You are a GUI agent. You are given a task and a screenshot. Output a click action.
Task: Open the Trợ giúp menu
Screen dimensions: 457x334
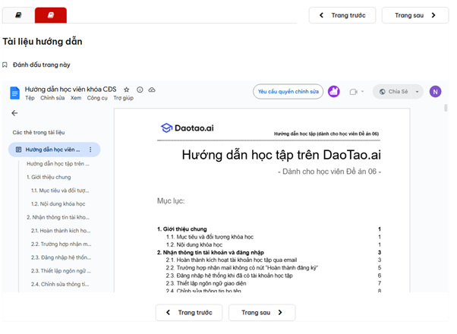point(123,98)
